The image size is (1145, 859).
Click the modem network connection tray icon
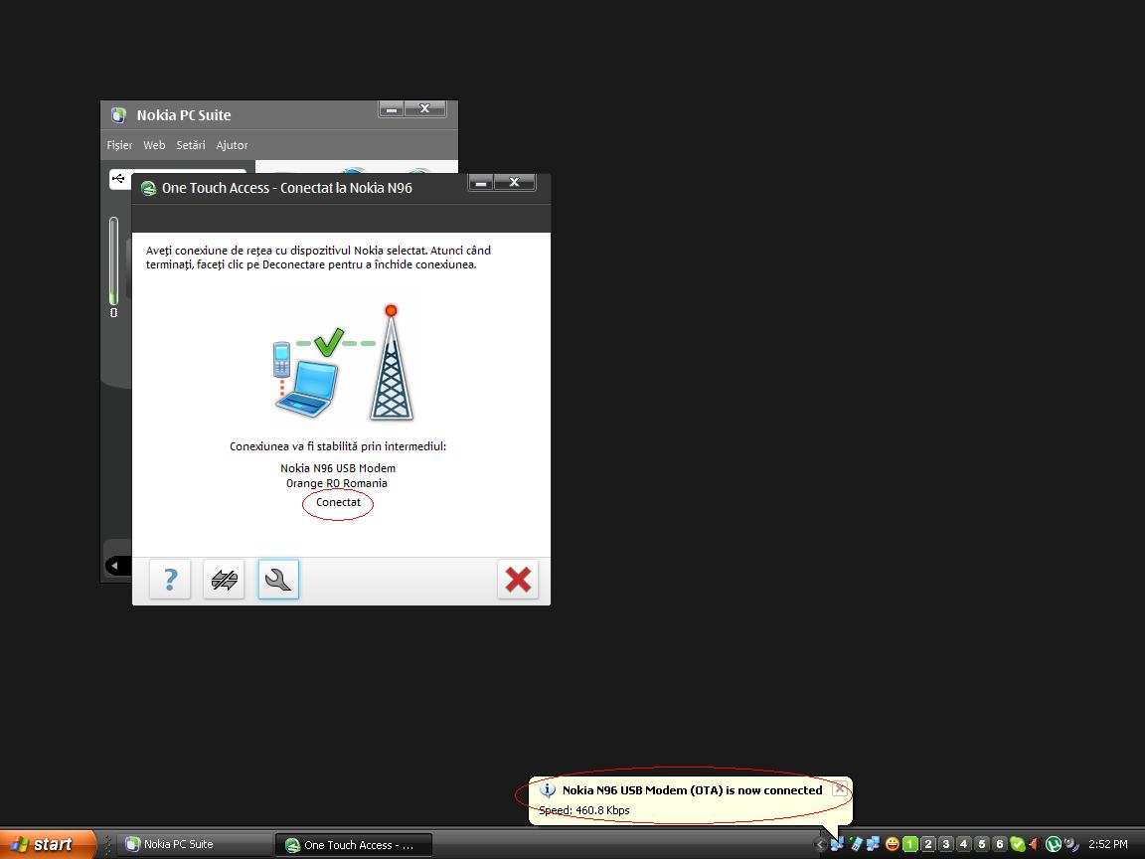pyautogui.click(x=837, y=844)
